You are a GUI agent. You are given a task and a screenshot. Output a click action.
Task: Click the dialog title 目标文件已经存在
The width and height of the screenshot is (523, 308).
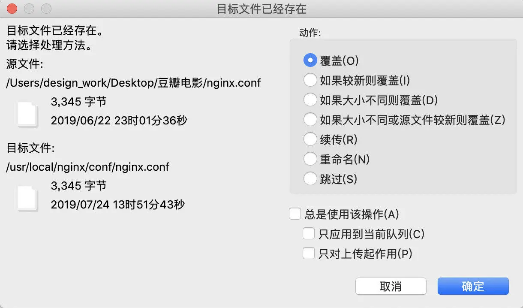pyautogui.click(x=261, y=9)
